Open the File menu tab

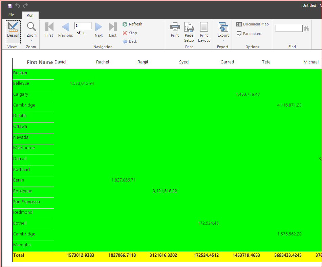pos(11,15)
